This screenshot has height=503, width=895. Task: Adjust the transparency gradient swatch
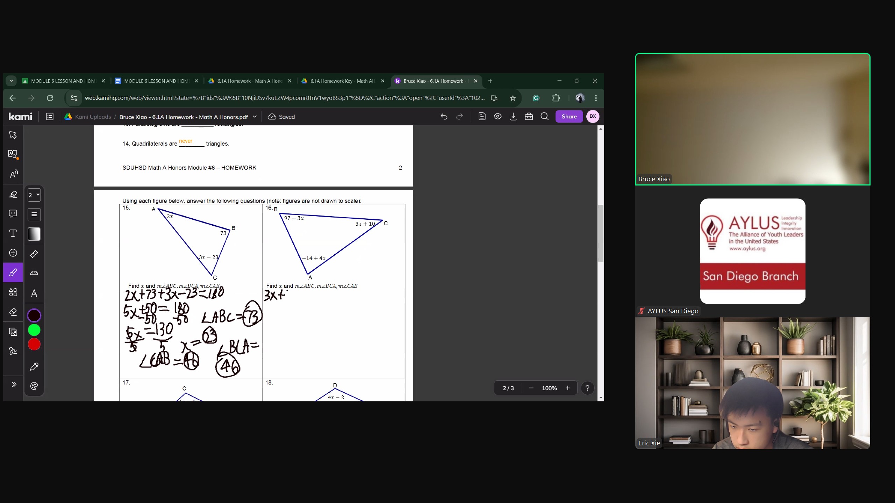pyautogui.click(x=34, y=234)
